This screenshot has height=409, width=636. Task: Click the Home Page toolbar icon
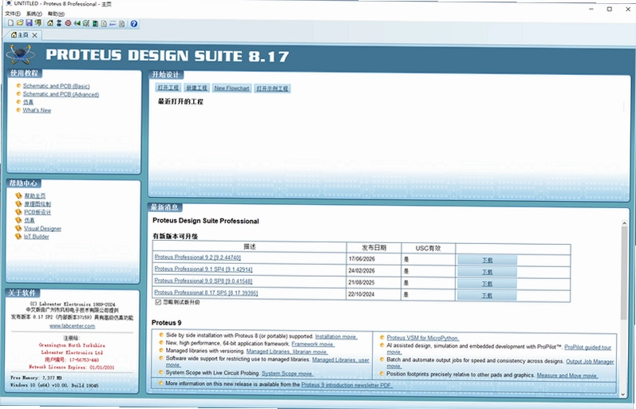[50, 23]
